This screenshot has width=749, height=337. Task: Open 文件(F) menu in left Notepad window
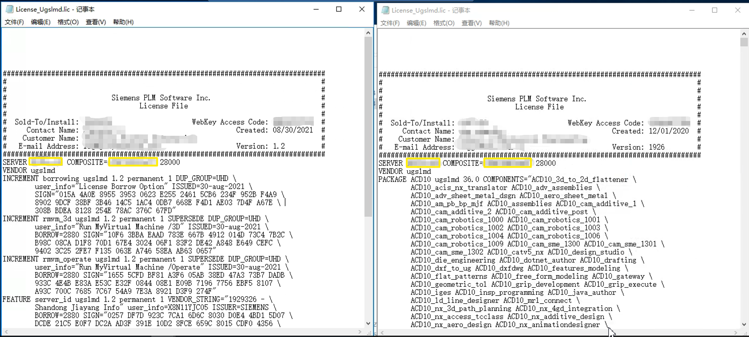coord(14,22)
